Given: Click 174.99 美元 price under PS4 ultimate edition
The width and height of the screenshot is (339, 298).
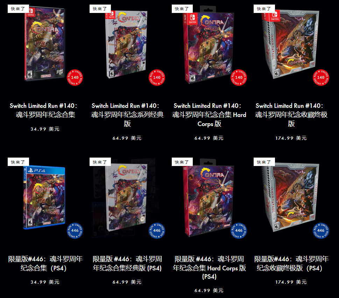Looking at the screenshot, I should [x=291, y=282].
